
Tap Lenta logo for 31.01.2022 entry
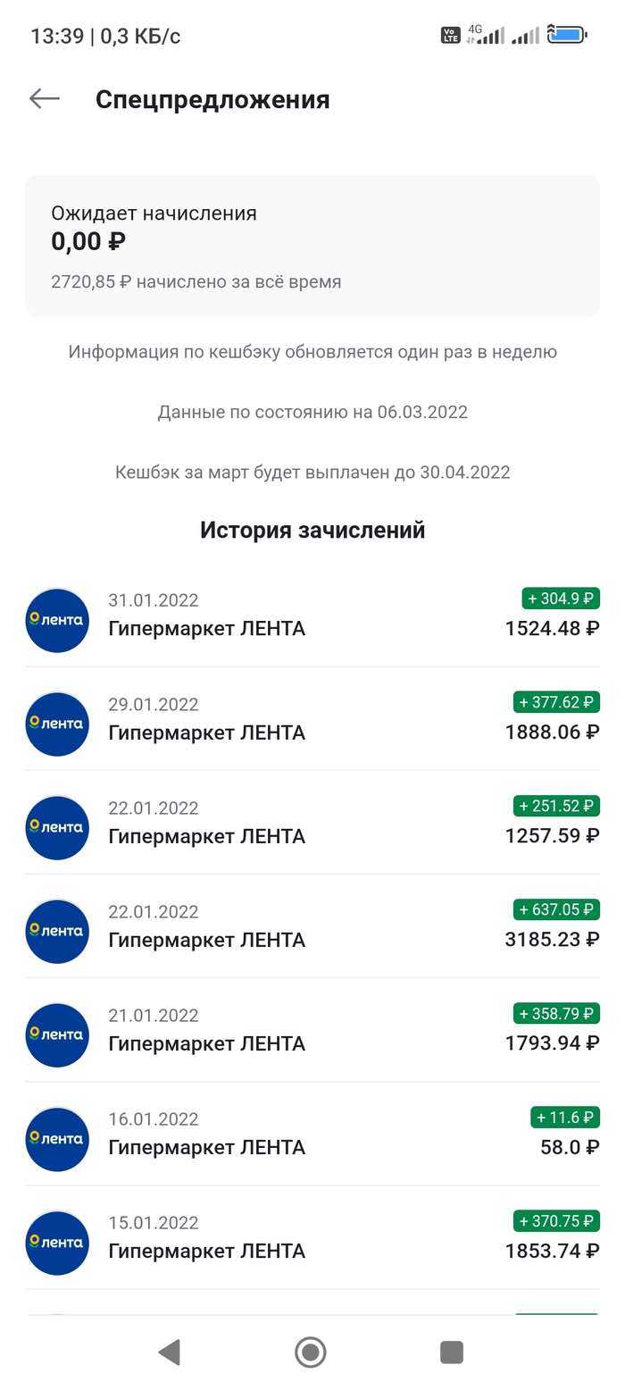coord(57,620)
